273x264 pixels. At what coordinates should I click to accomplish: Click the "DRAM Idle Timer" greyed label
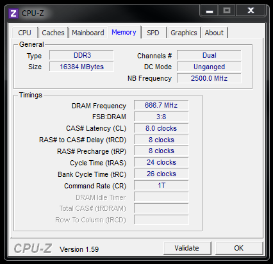[x=101, y=197]
